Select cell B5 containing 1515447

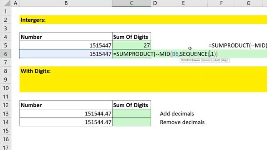click(x=66, y=45)
